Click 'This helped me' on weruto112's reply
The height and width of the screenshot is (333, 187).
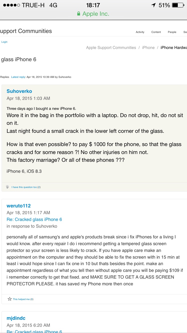(x=21, y=299)
